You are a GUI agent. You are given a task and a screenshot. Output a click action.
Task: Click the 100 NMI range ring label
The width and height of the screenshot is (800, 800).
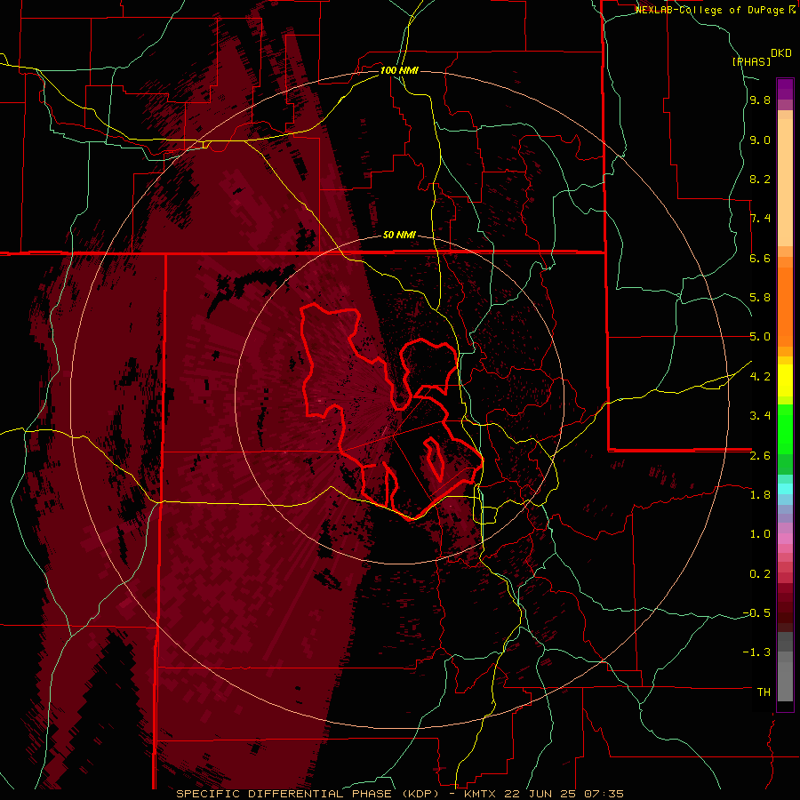click(x=399, y=70)
